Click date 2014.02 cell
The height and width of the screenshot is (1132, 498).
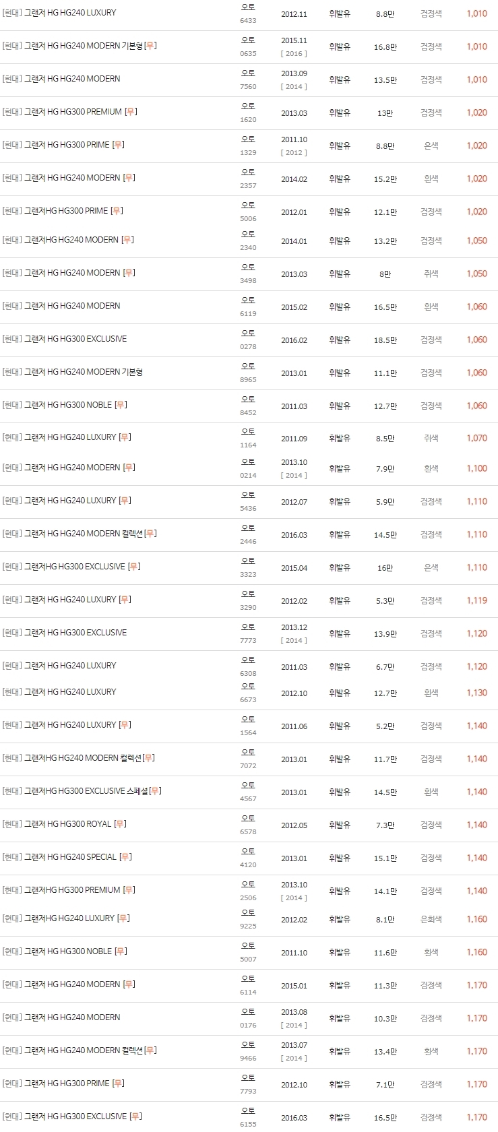click(x=294, y=179)
